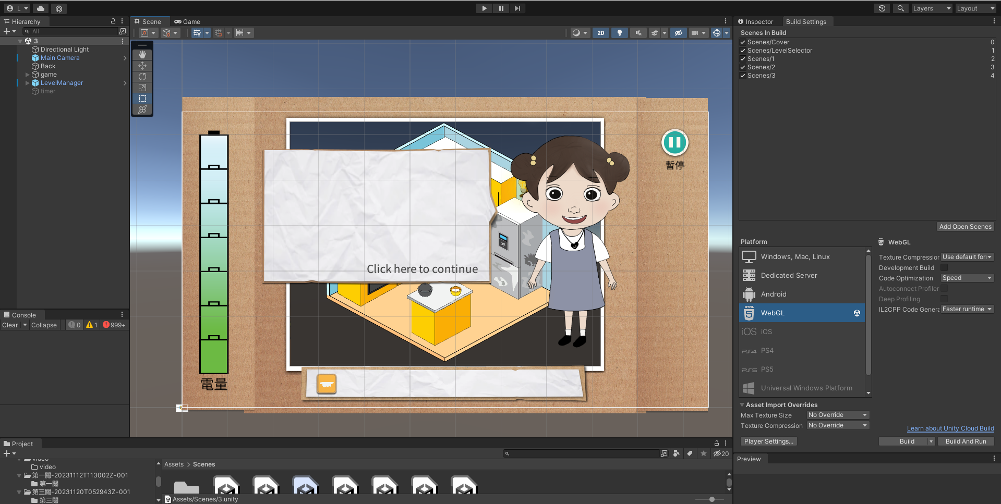Click Add Open Scenes button
This screenshot has height=504, width=1001.
pyautogui.click(x=965, y=227)
